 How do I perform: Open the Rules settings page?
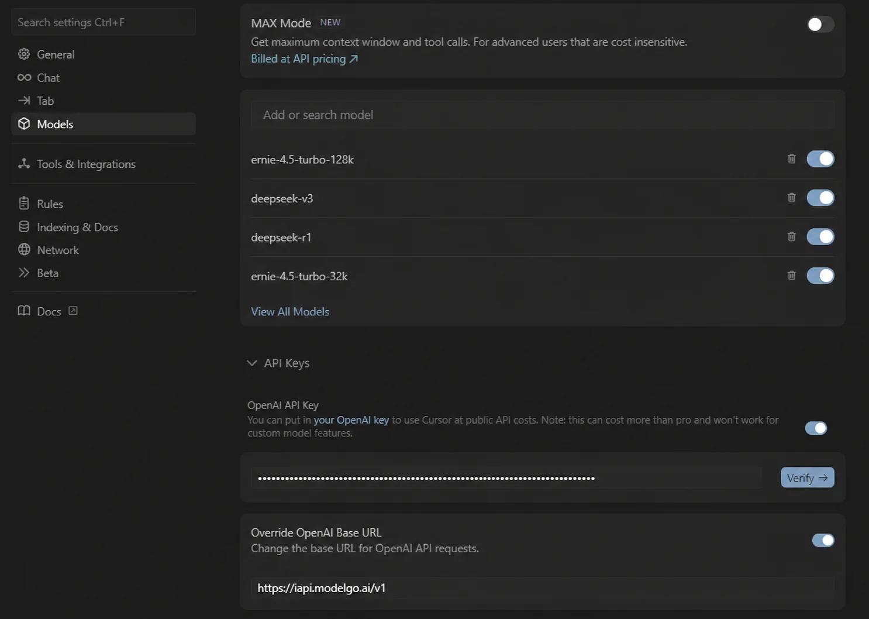[103, 204]
